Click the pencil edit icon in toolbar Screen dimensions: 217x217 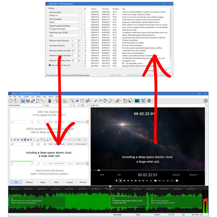pos(96,101)
